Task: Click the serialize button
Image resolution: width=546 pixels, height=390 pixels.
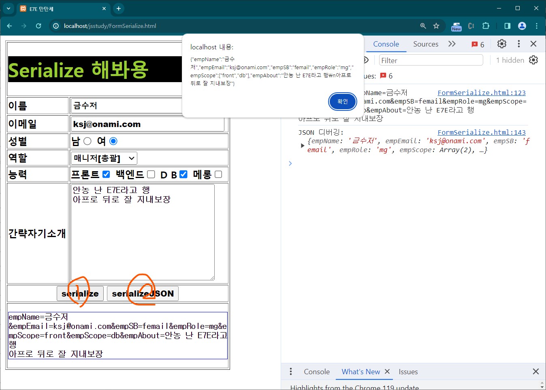Action: click(80, 294)
